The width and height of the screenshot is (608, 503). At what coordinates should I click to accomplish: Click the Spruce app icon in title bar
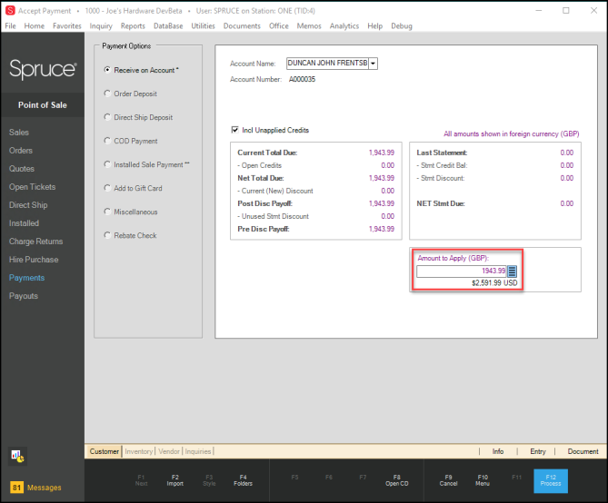click(10, 11)
